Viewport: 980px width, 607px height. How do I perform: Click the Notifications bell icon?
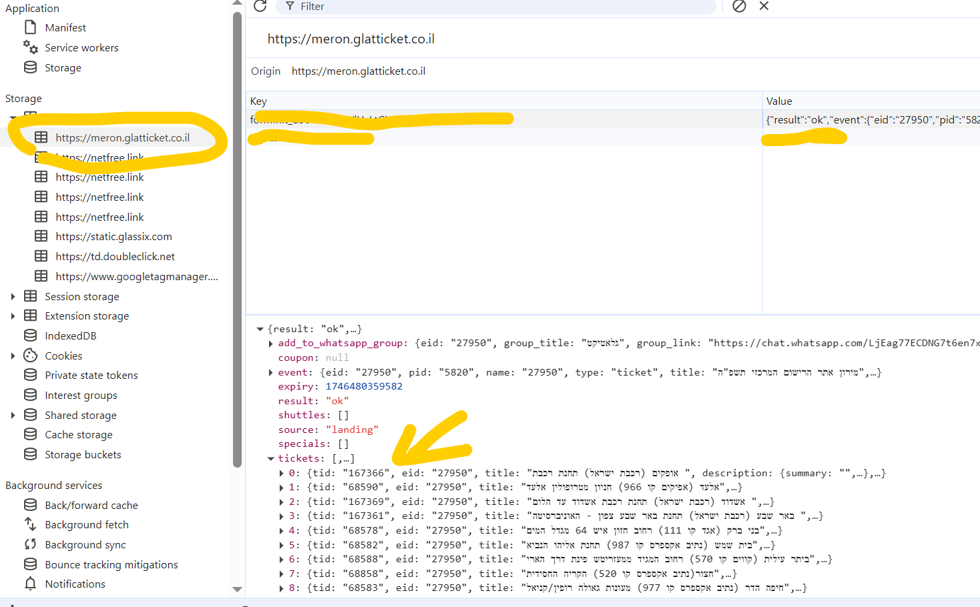tap(30, 584)
